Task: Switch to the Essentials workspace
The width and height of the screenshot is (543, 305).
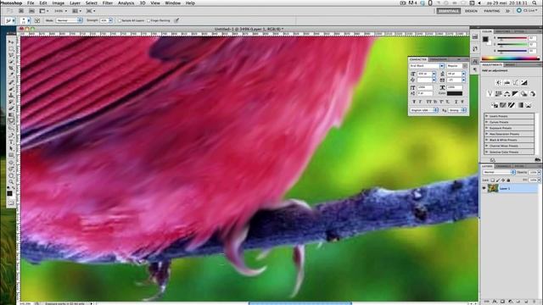Action: (x=449, y=11)
